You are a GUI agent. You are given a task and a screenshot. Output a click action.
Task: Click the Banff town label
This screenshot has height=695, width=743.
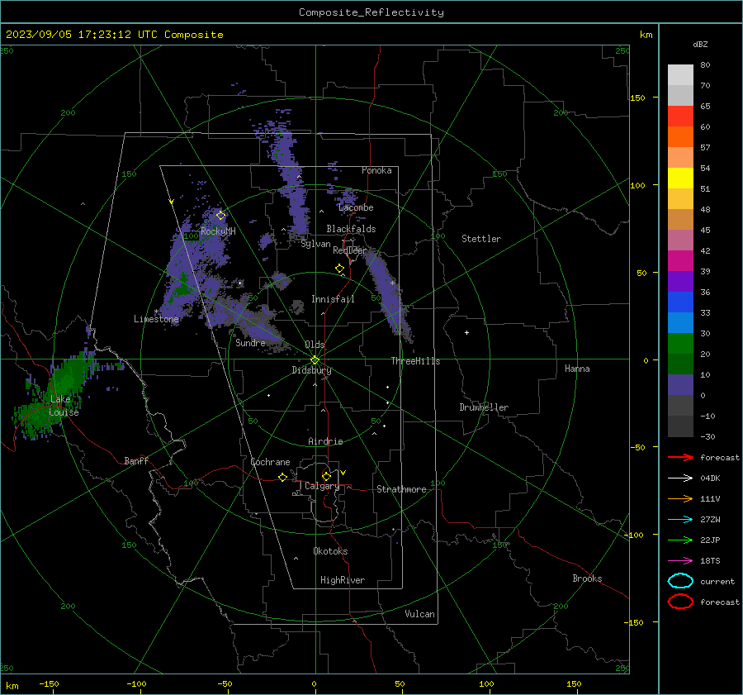[x=136, y=460]
